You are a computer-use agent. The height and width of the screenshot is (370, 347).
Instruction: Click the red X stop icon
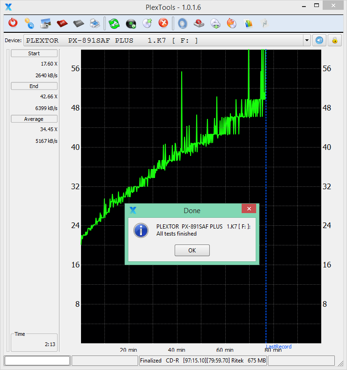tap(163, 23)
